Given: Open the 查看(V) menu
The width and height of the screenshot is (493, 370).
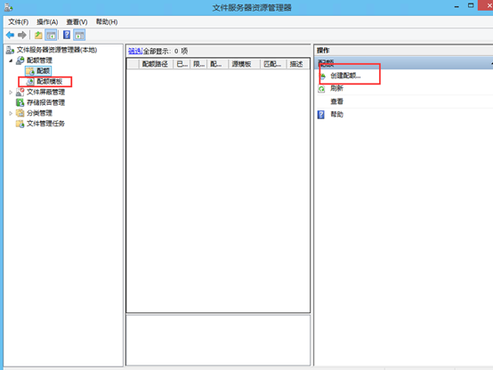Looking at the screenshot, I should click(77, 22).
